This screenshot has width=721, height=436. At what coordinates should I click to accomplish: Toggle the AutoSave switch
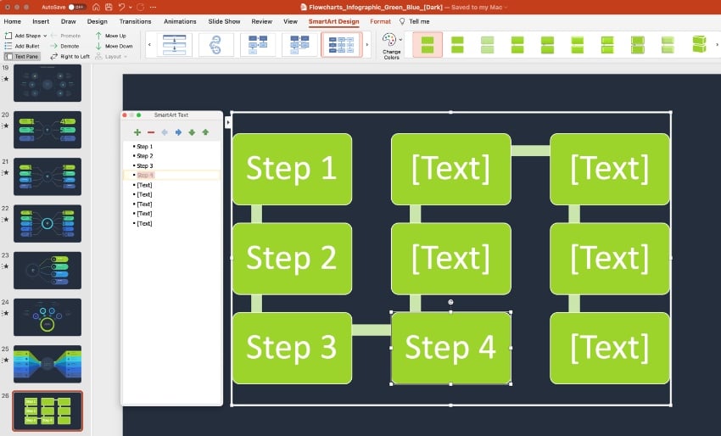pos(76,7)
